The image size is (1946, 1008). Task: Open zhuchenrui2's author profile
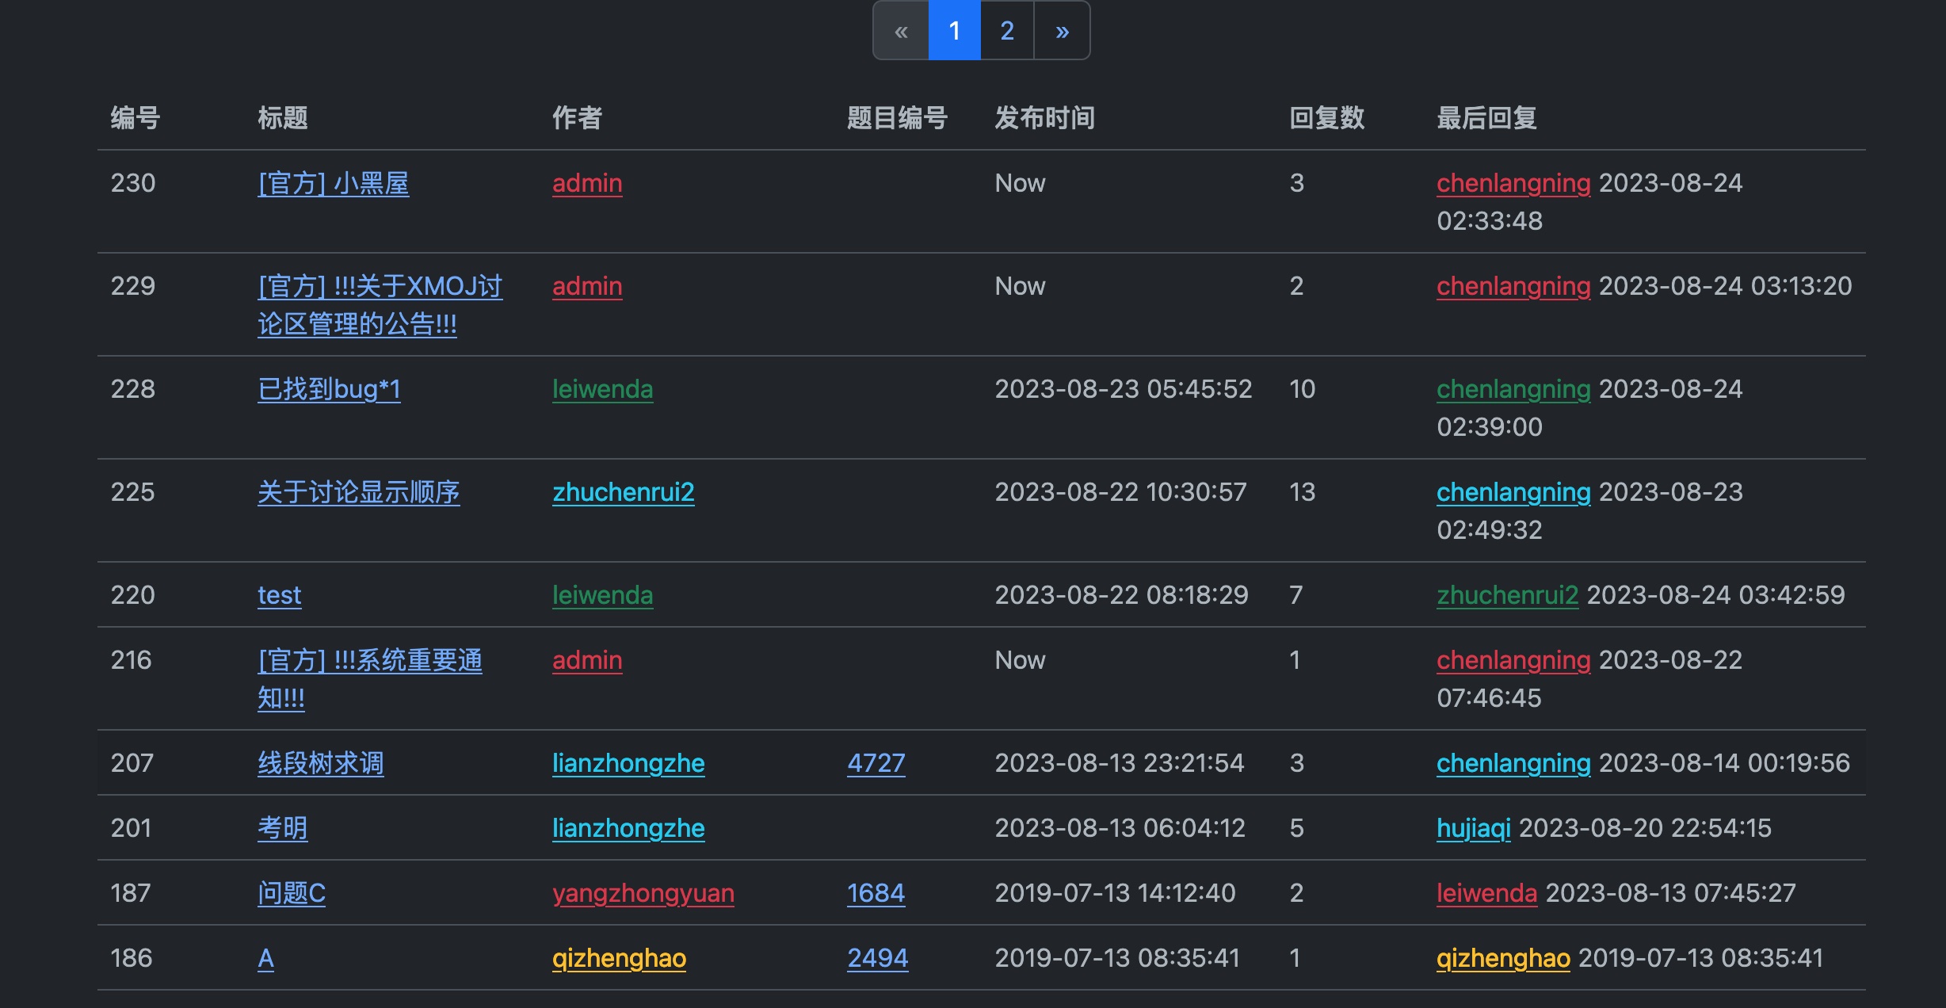pyautogui.click(x=624, y=492)
